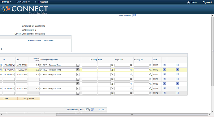The height and width of the screenshot is (120, 214).
Task: Open Time Reporting Code dropdown for 11/23
Action: pos(78,88)
